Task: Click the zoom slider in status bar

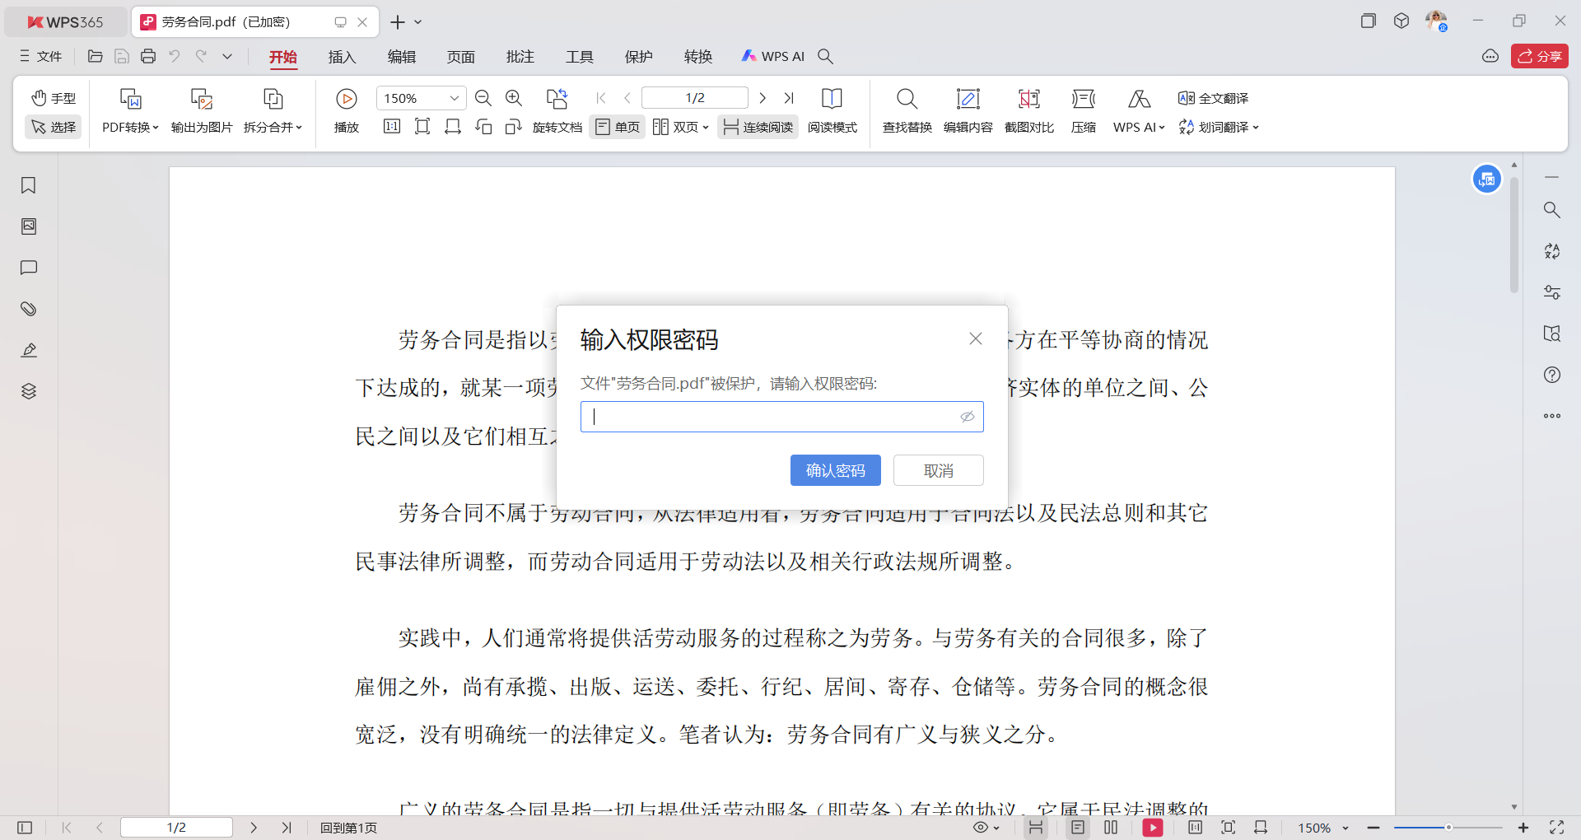Action: point(1448,828)
